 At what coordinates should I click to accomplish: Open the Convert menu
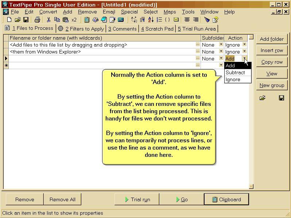coord(48,12)
